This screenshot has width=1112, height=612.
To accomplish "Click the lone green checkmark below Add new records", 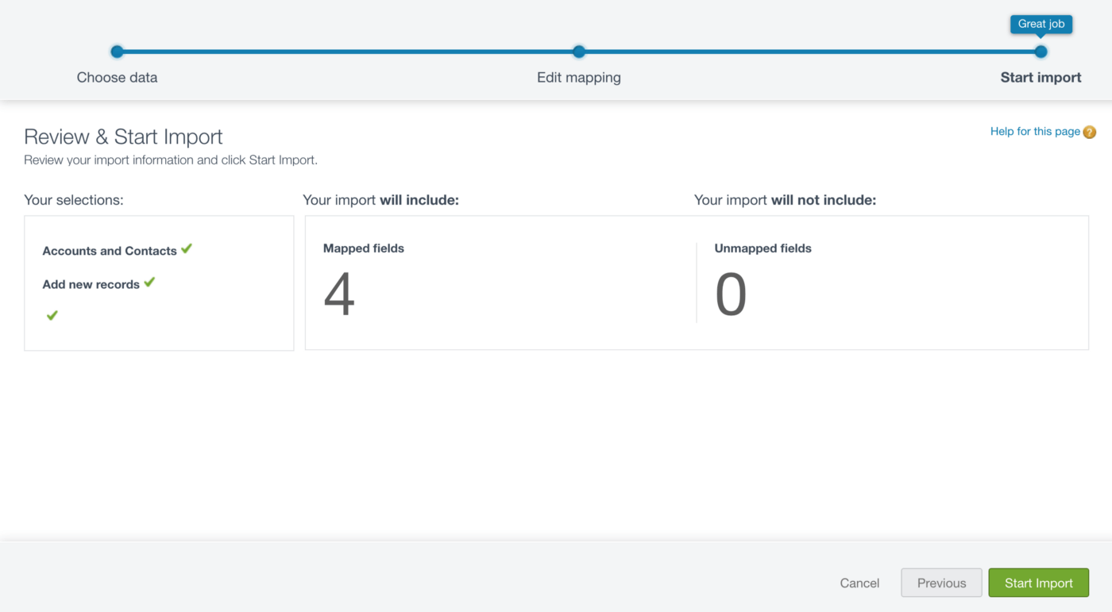I will (x=52, y=315).
